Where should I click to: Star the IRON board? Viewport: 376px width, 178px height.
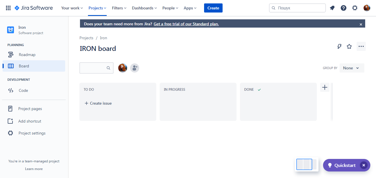[x=349, y=46]
